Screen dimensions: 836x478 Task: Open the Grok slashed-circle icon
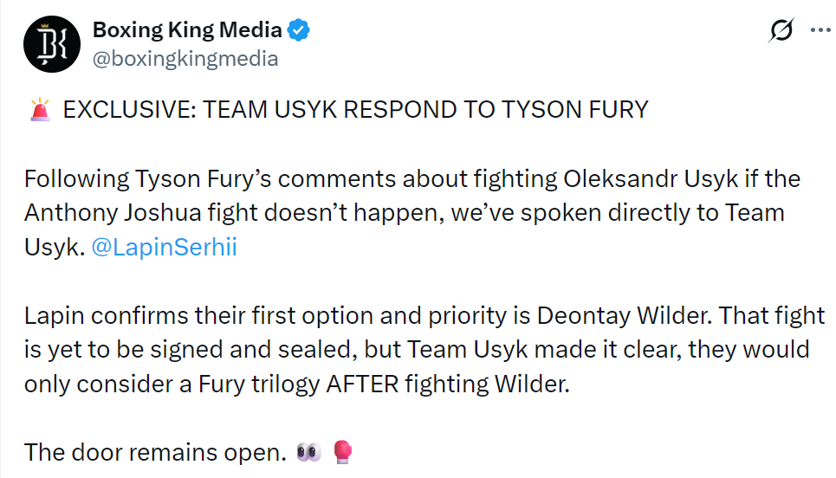(781, 30)
